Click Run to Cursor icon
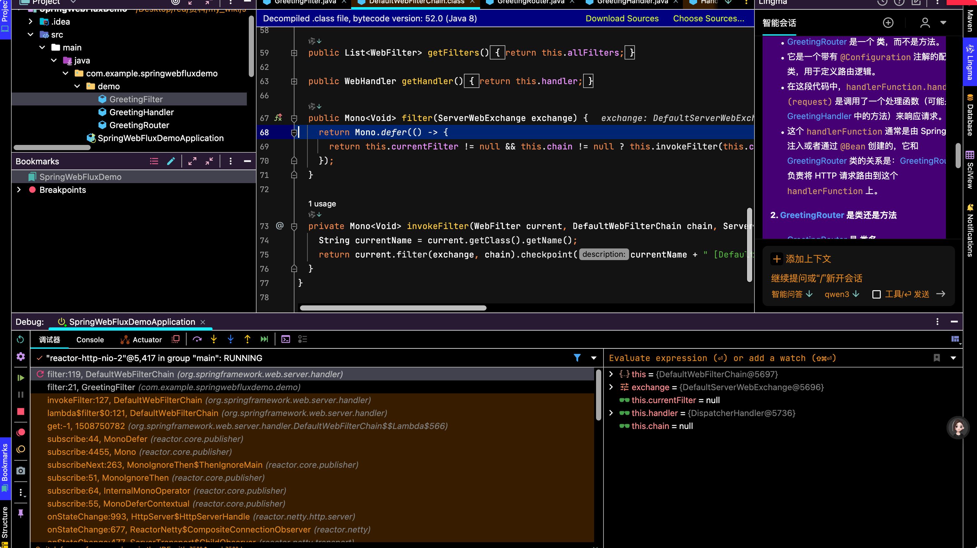The image size is (977, 548). coord(264,339)
